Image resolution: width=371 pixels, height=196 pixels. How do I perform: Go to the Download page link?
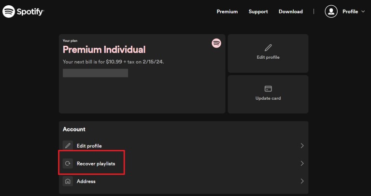(291, 12)
